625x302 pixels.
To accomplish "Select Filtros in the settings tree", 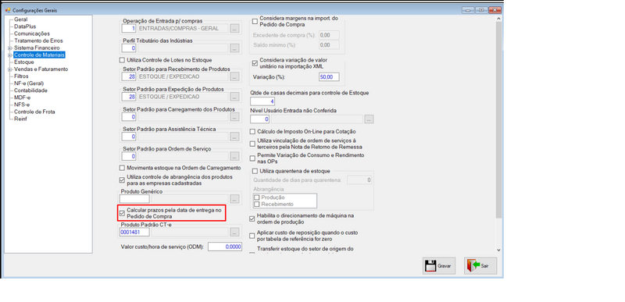I will pyautogui.click(x=21, y=76).
